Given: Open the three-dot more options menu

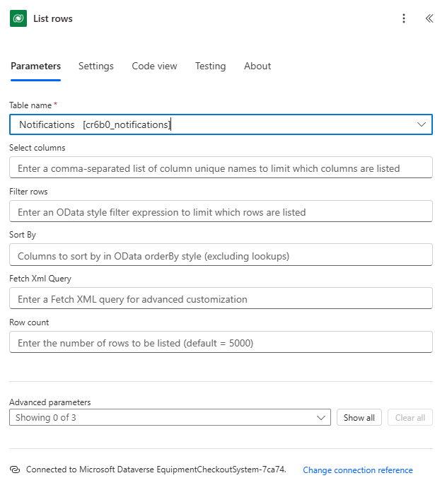Looking at the screenshot, I should [404, 19].
